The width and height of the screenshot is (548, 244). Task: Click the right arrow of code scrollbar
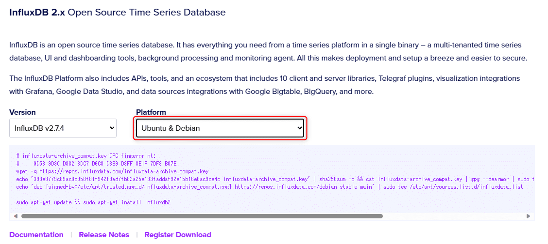click(529, 216)
